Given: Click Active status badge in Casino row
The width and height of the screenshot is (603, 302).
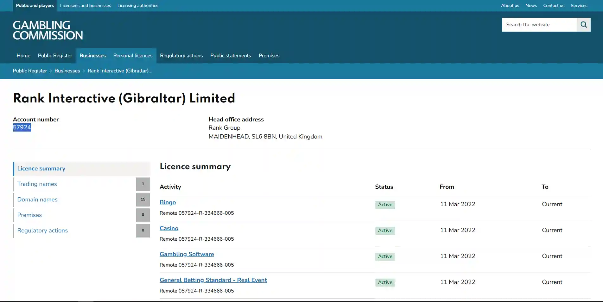Looking at the screenshot, I should point(385,231).
